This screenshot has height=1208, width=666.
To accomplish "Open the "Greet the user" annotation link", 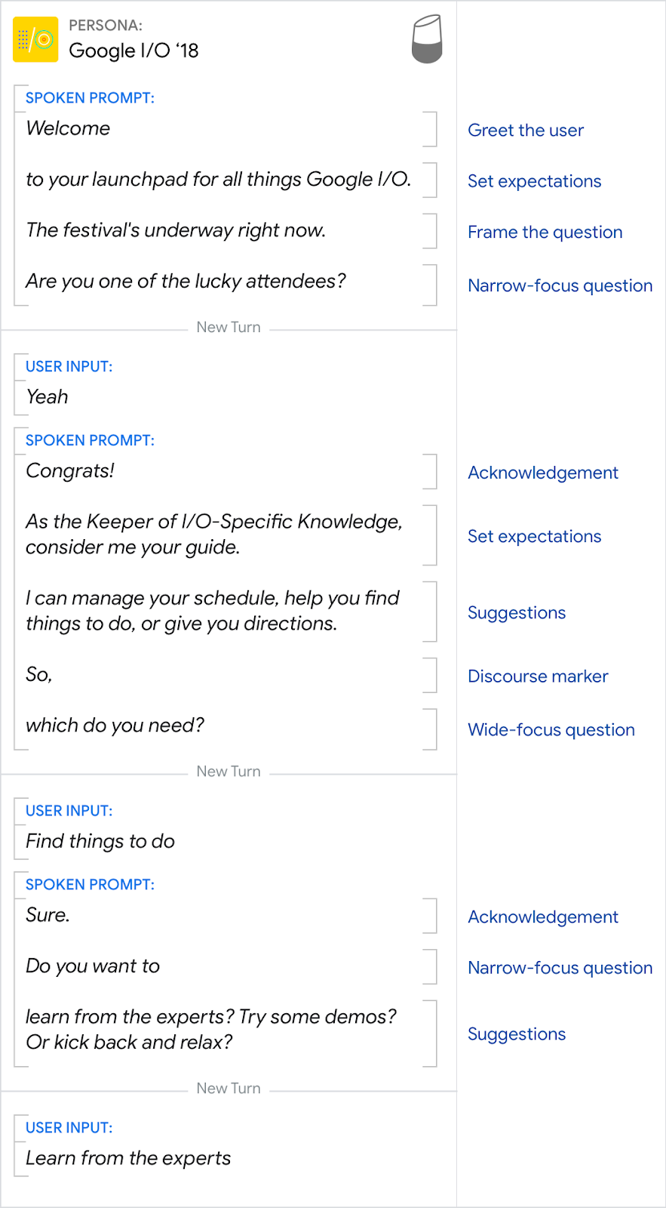I will pos(525,131).
